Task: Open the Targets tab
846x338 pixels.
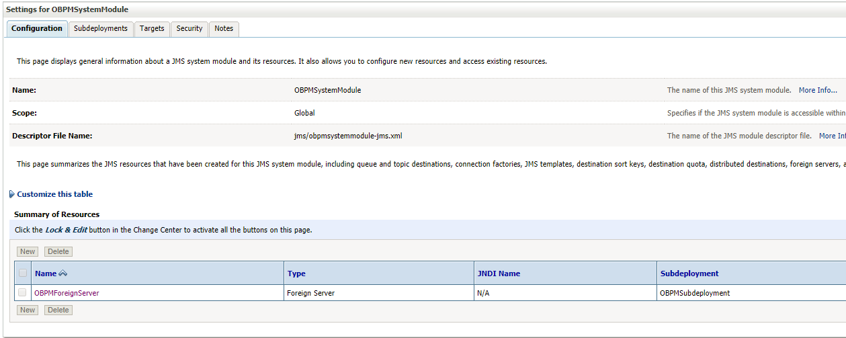Action: [152, 28]
